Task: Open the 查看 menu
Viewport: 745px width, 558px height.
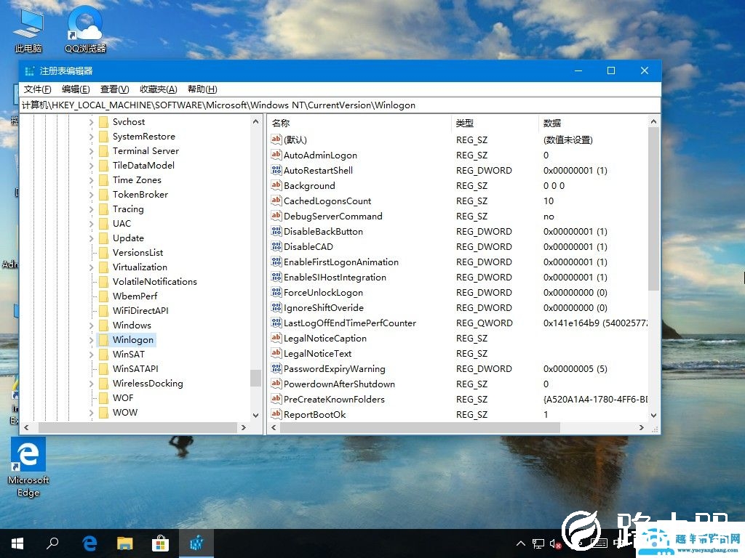Action: [113, 89]
